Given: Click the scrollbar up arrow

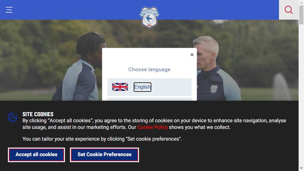Looking at the screenshot, I should pyautogui.click(x=301, y=3).
